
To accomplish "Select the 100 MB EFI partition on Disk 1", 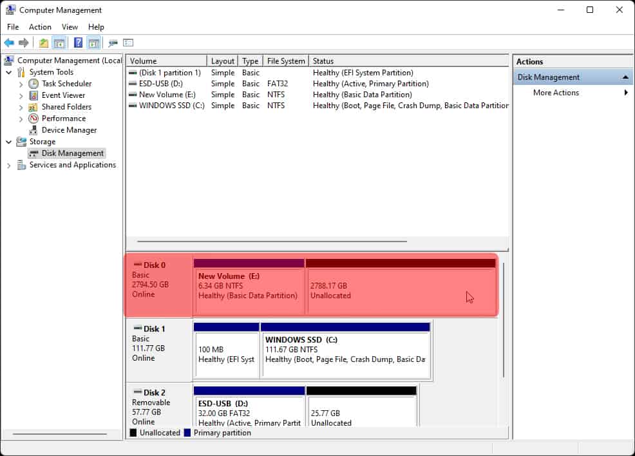I will [x=227, y=350].
